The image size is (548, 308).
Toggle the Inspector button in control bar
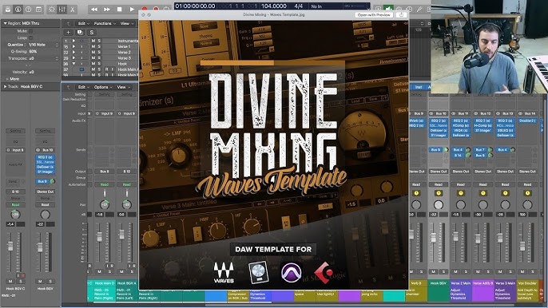tap(18, 9)
